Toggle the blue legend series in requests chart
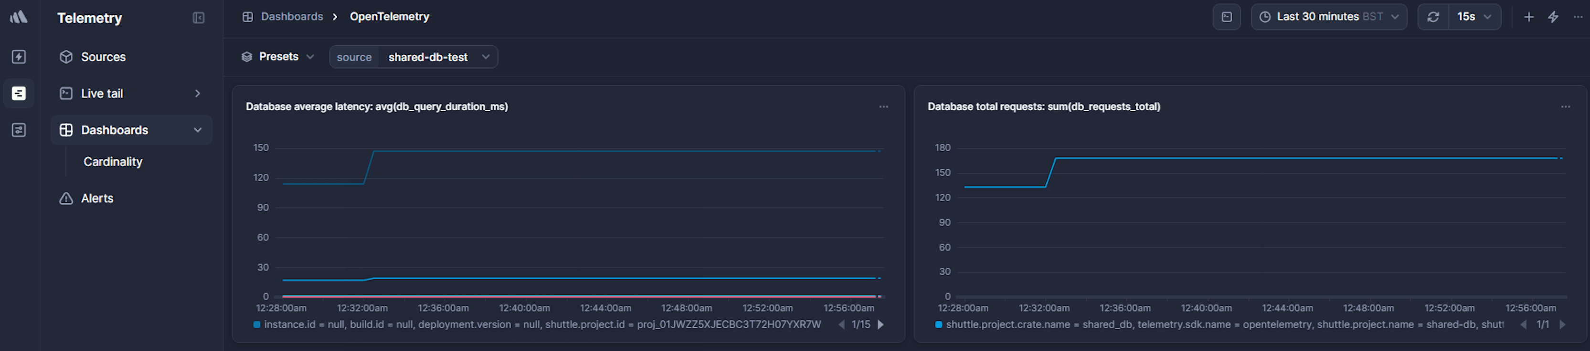This screenshot has height=351, width=1590. 938,324
